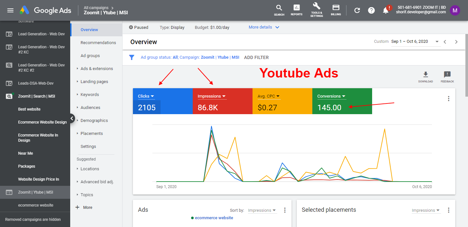
Task: Open ecommerce website link in Ads card
Action: point(214,218)
